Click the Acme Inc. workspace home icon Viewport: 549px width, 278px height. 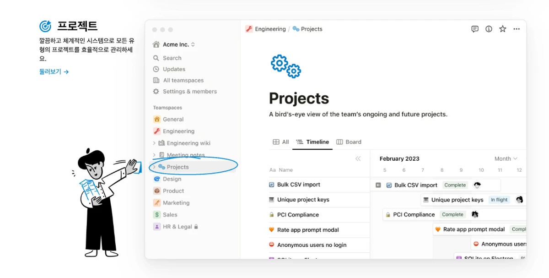tap(156, 44)
